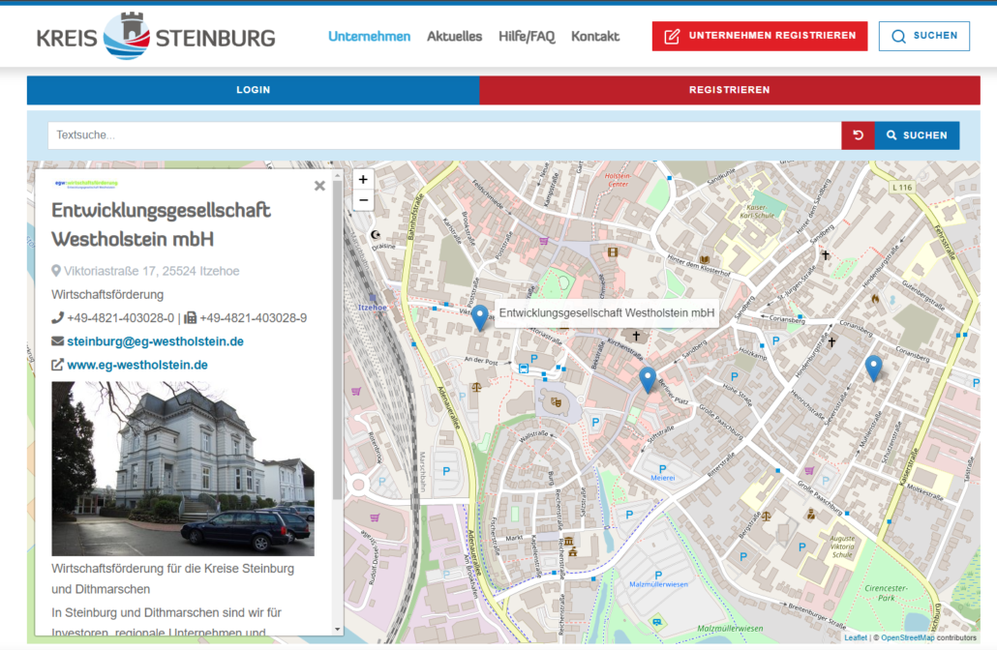This screenshot has height=650, width=997.
Task: Click the map zoom in plus button
Action: tap(363, 179)
